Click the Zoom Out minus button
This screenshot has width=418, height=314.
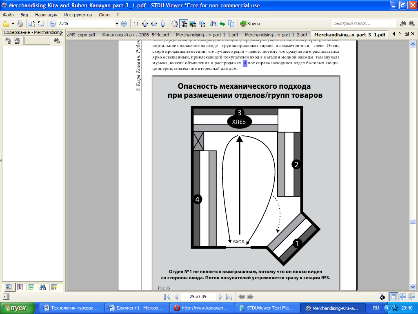point(53,24)
